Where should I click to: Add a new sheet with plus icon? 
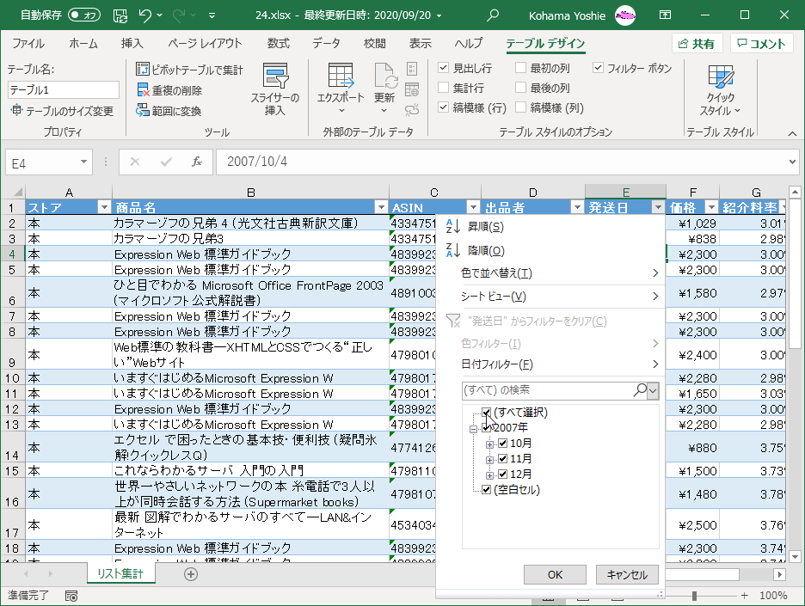click(191, 574)
